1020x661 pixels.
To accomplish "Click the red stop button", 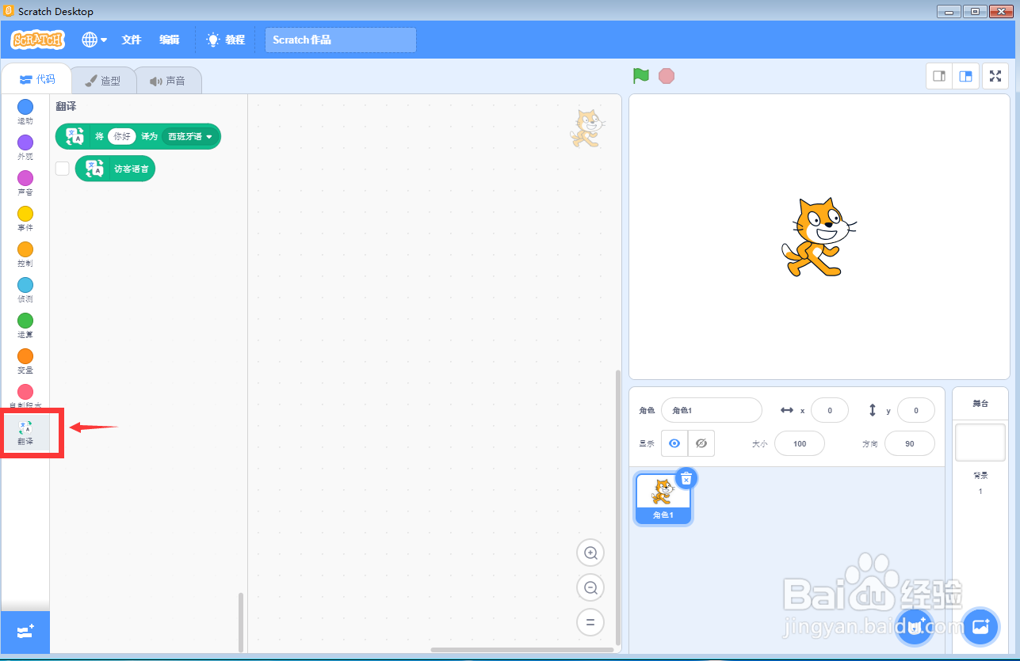I will [667, 76].
